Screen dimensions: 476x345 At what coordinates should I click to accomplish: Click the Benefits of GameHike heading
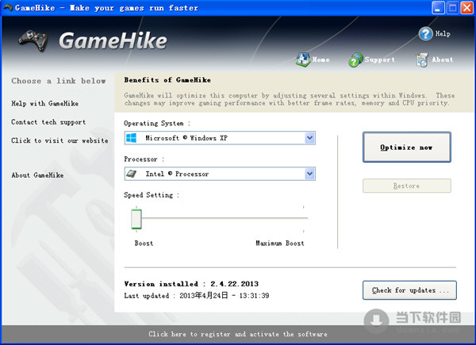[x=167, y=80]
